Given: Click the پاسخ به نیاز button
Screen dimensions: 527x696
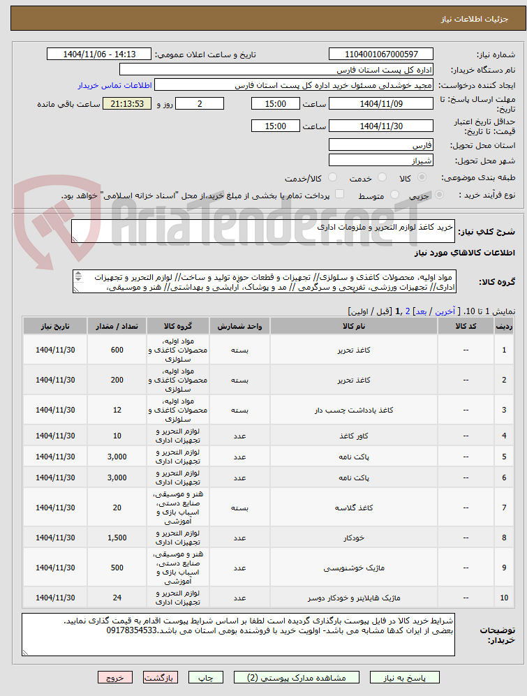Looking at the screenshot, I should click(404, 677).
